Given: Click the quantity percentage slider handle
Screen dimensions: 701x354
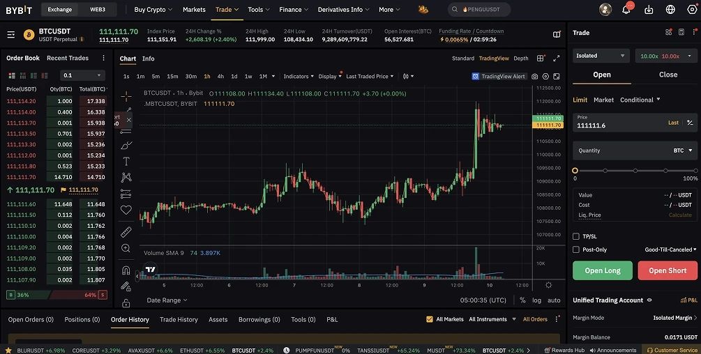Looking at the screenshot, I should pyautogui.click(x=575, y=170).
